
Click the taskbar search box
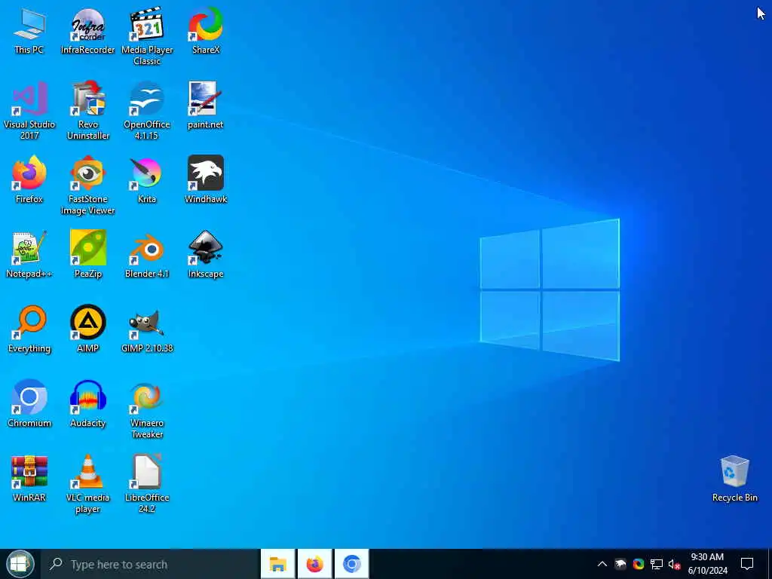click(x=150, y=564)
